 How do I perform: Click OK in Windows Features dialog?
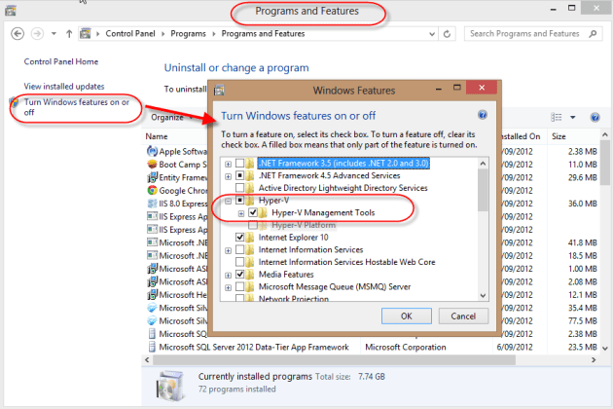[x=406, y=316]
